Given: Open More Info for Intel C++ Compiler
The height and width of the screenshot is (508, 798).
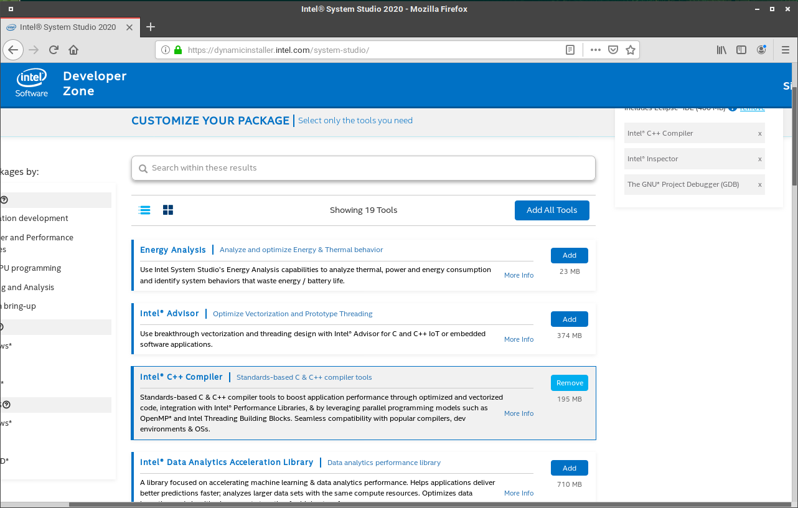Looking at the screenshot, I should point(519,413).
